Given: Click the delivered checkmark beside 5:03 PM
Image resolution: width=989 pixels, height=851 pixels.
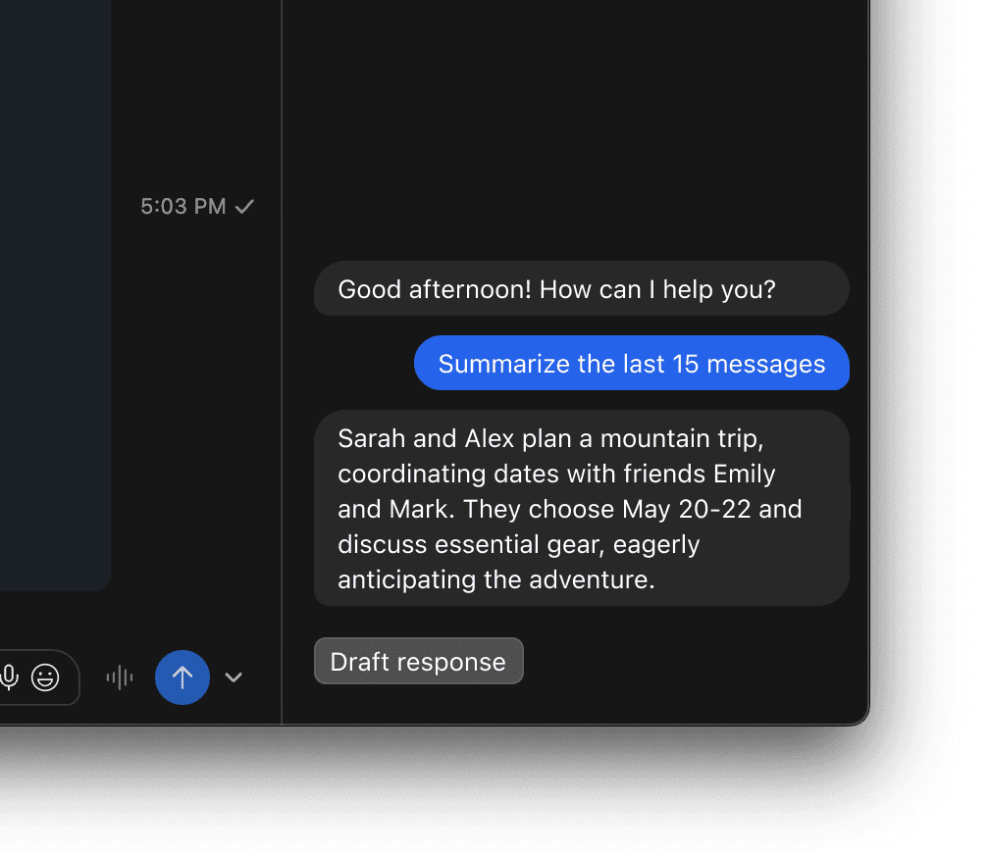Looking at the screenshot, I should 245,206.
